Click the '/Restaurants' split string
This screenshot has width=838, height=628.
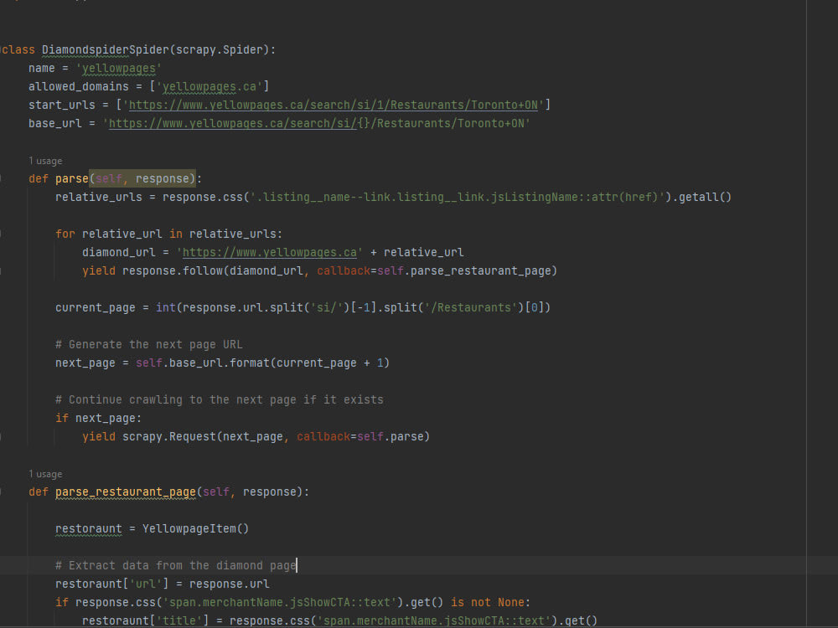(x=471, y=307)
